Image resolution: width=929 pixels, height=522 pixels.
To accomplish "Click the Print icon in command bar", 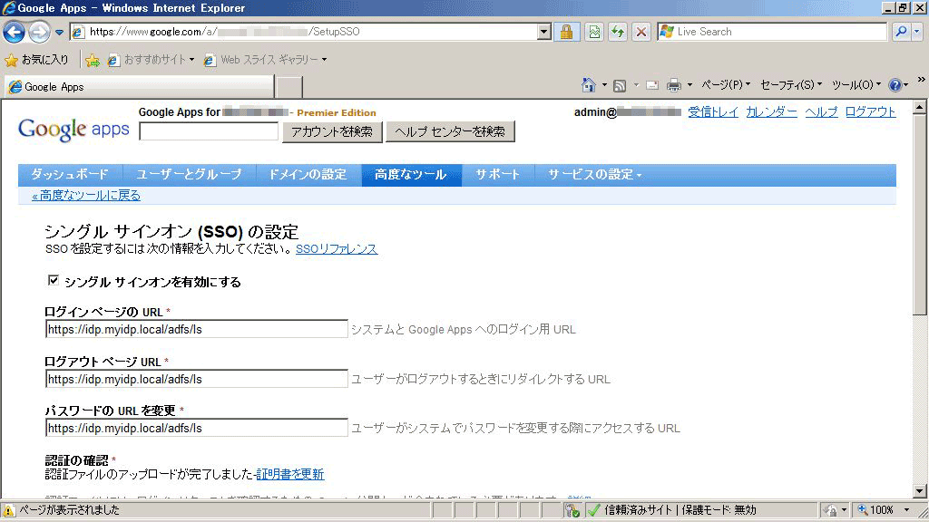I will pyautogui.click(x=674, y=86).
